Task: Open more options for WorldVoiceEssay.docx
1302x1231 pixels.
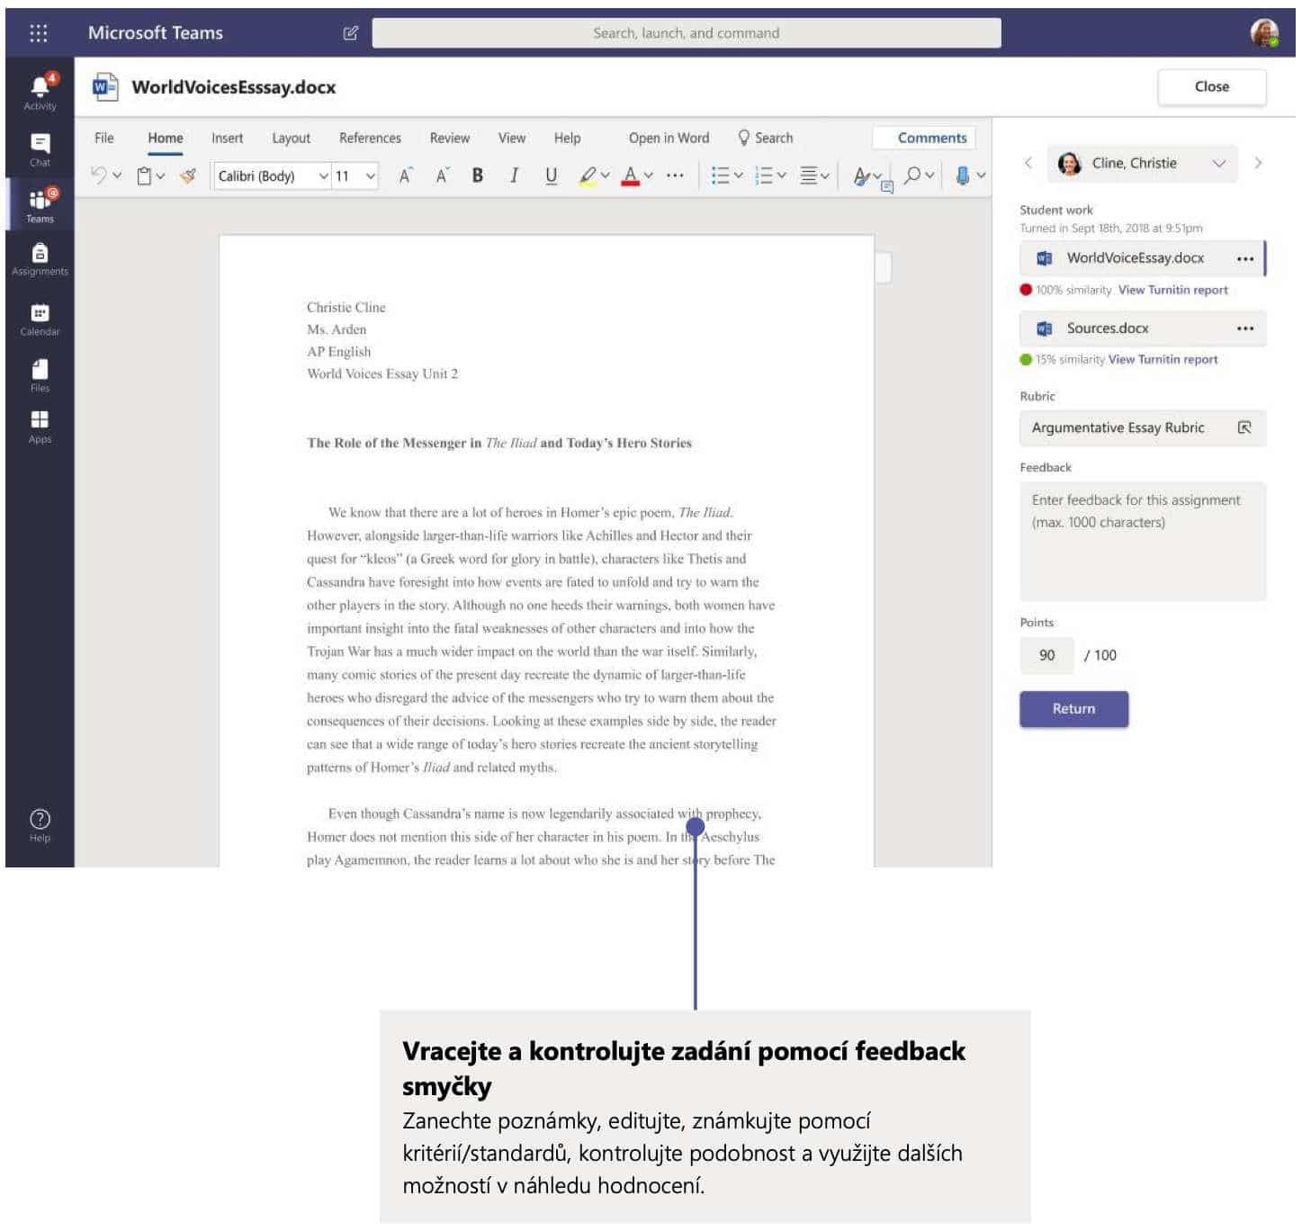Action: pyautogui.click(x=1245, y=259)
